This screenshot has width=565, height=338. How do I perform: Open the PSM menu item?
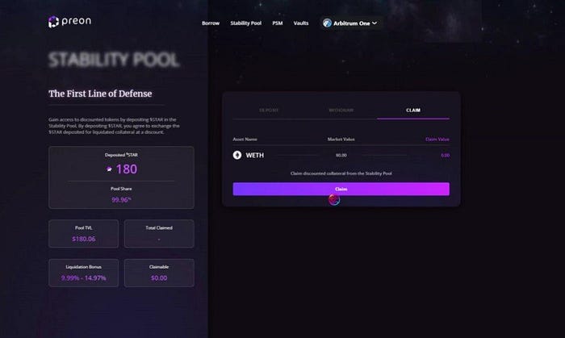pos(278,23)
